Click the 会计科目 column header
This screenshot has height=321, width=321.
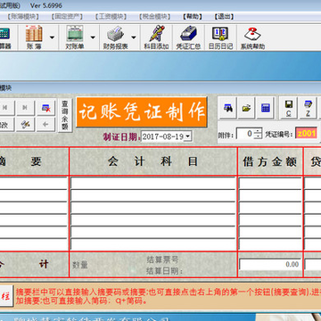[x=153, y=161]
